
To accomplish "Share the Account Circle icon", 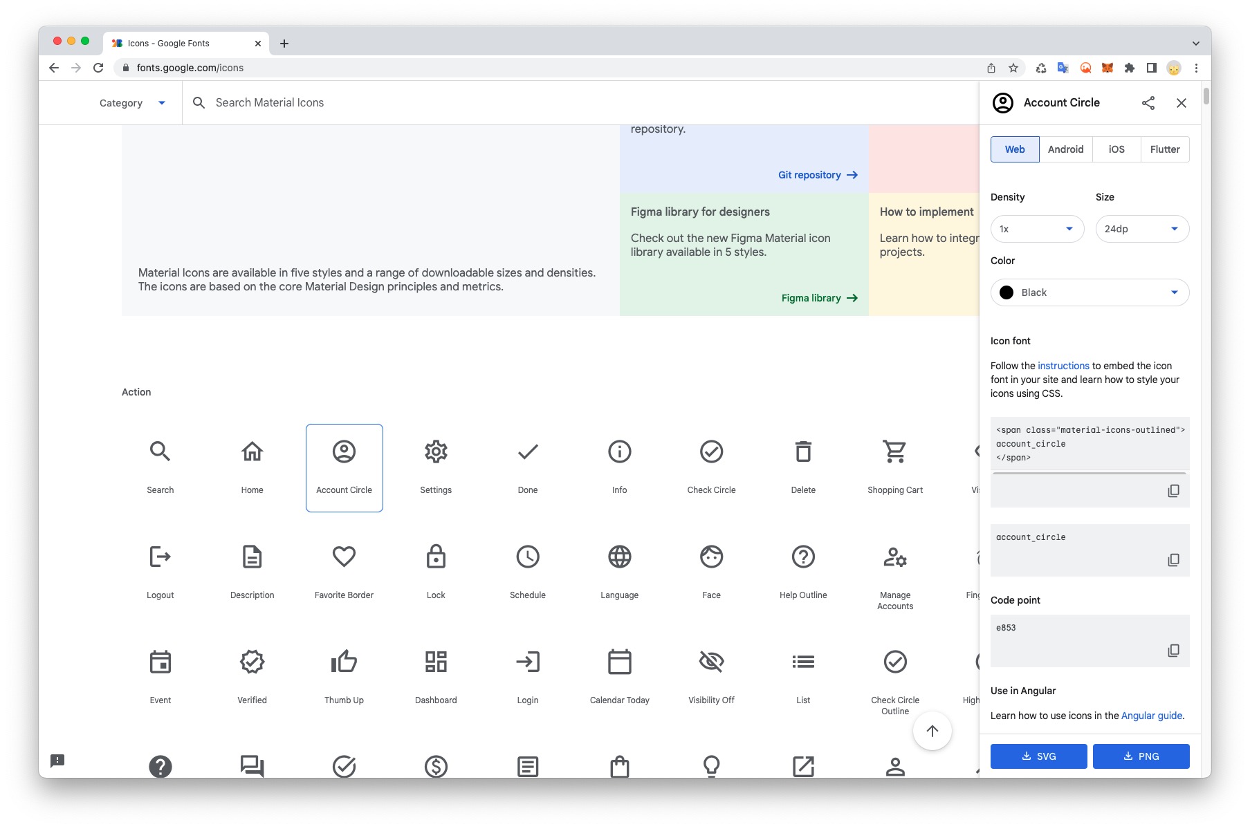I will [x=1148, y=103].
